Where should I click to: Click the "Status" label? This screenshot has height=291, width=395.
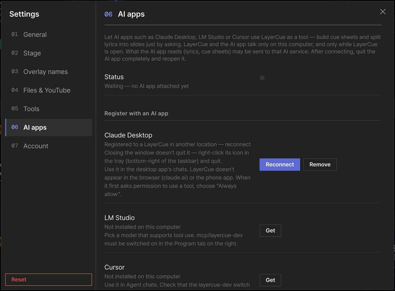click(x=114, y=77)
